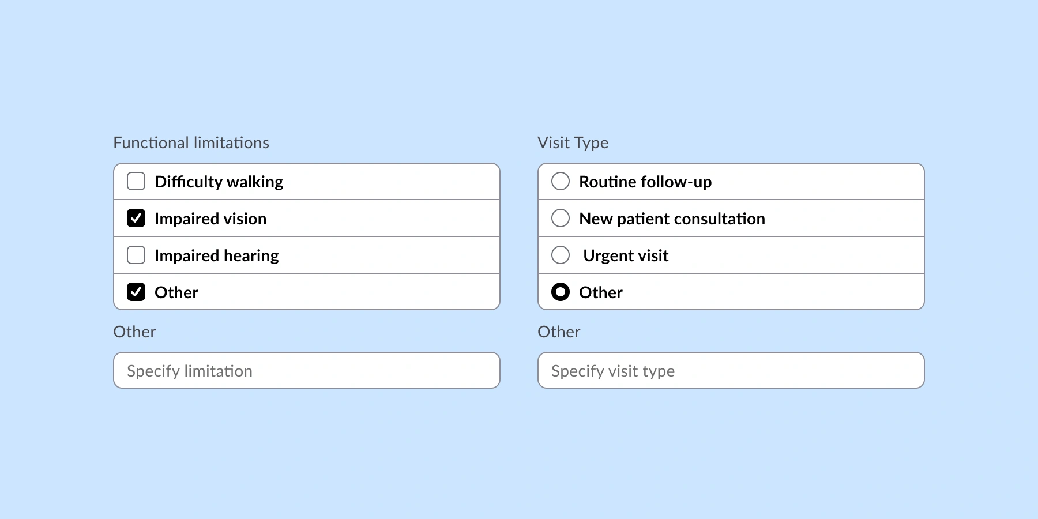The width and height of the screenshot is (1038, 519).
Task: Click the selected Other visit type radio button
Action: click(561, 292)
